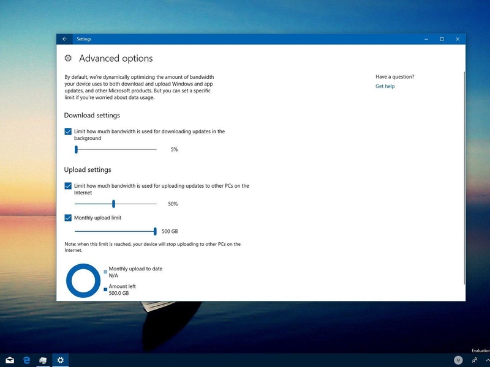
Task: Launch Microsoft Edge from the taskbar
Action: [x=27, y=360]
